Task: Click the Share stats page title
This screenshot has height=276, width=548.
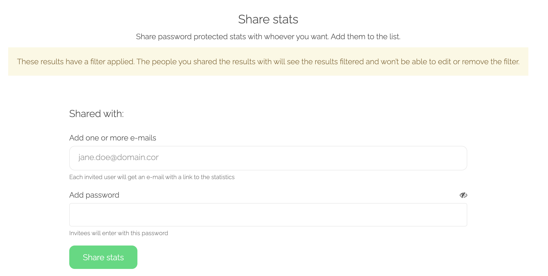Action: click(x=268, y=19)
